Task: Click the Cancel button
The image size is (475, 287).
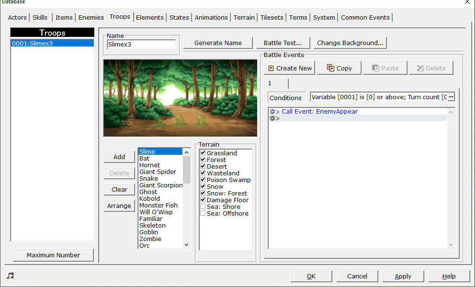Action: coord(357,276)
